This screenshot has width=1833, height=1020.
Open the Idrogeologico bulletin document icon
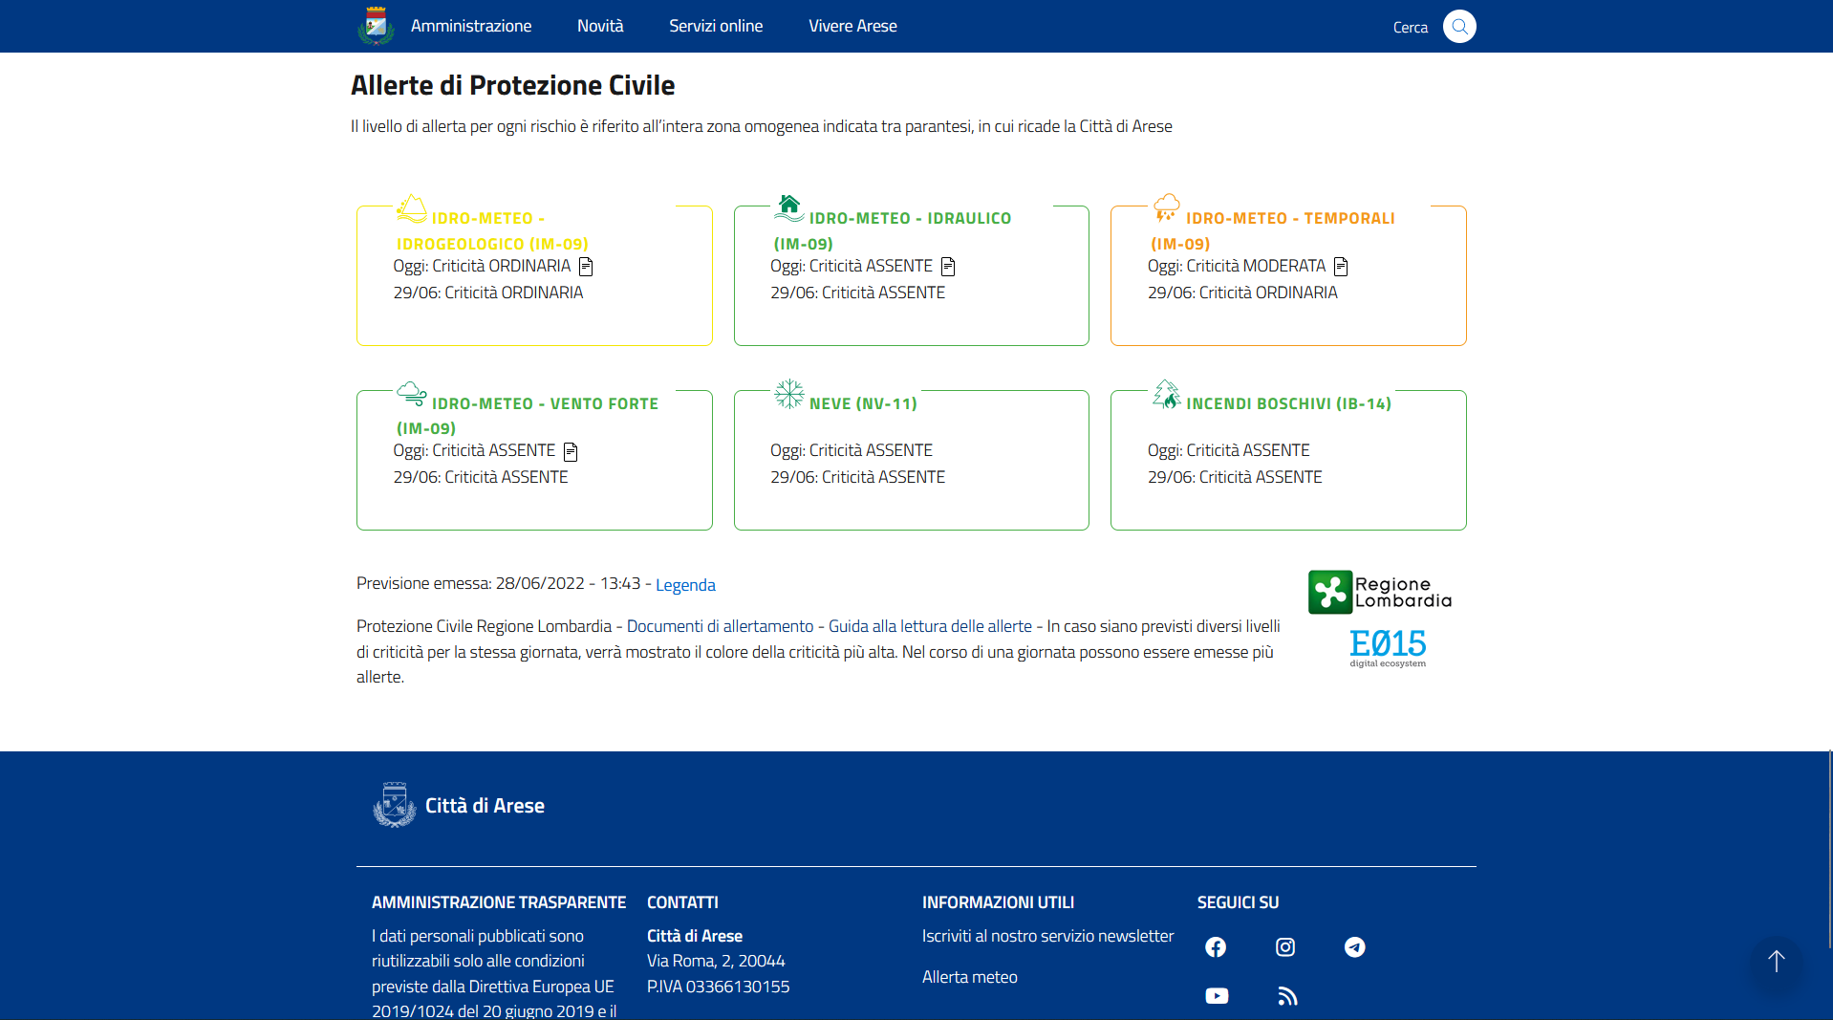pyautogui.click(x=586, y=267)
